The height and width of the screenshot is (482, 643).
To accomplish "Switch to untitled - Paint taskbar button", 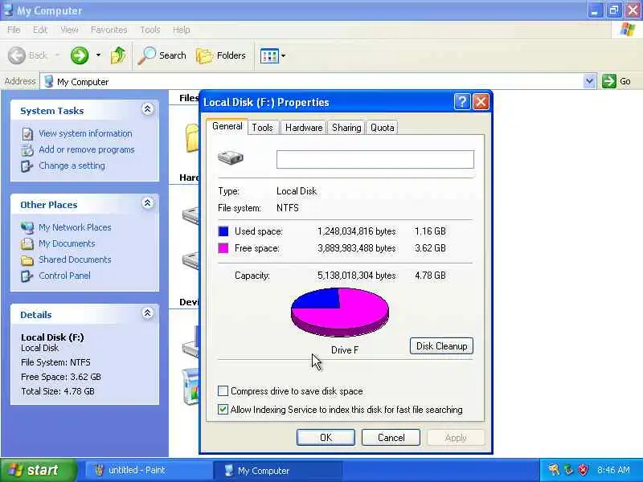I will [149, 470].
